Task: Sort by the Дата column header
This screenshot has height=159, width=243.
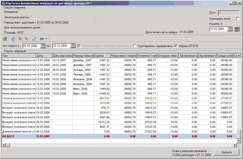Action: pos(44,56)
